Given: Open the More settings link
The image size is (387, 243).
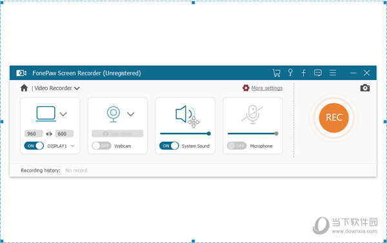Looking at the screenshot, I should click(x=267, y=88).
